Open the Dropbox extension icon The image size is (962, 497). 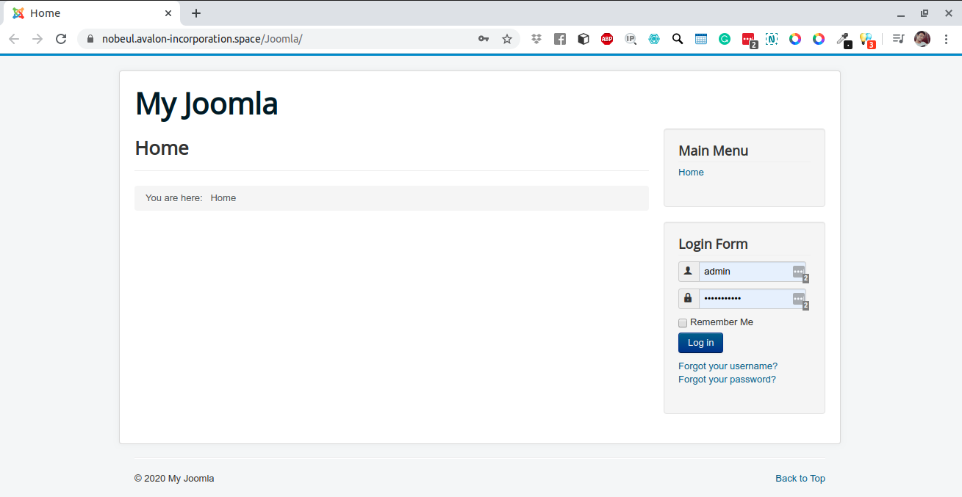(x=536, y=39)
